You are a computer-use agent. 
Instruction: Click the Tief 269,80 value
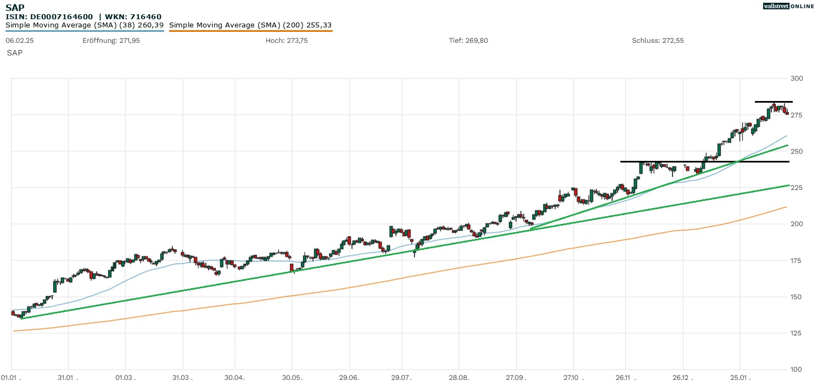point(468,41)
